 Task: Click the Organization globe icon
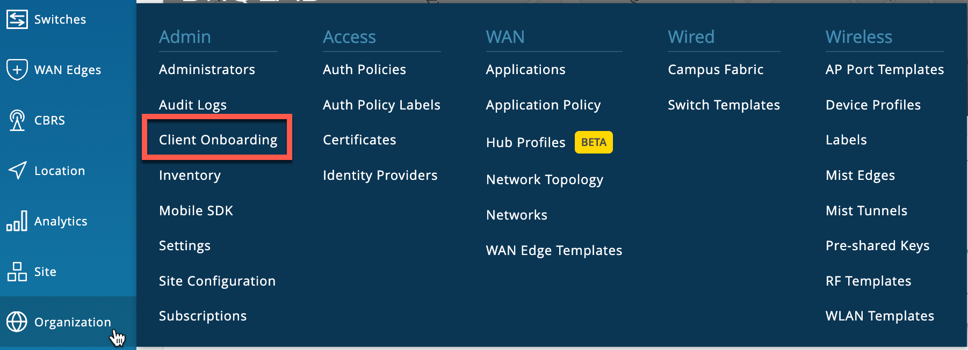pyautogui.click(x=17, y=322)
